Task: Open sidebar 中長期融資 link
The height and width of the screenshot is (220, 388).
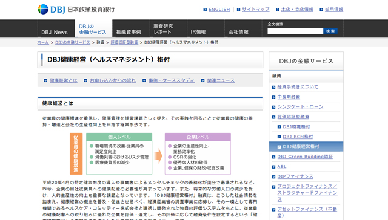Action: tap(289, 97)
